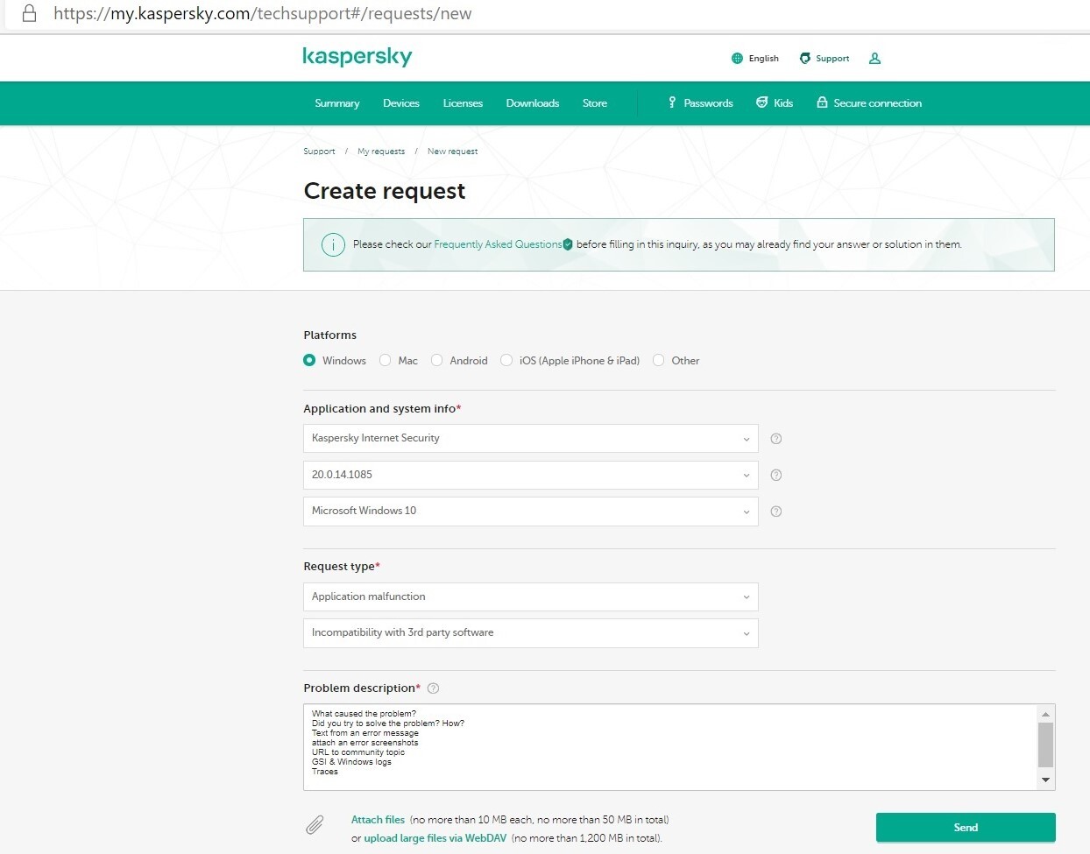The height and width of the screenshot is (854, 1090).
Task: Click the English language selector
Action: pos(755,59)
